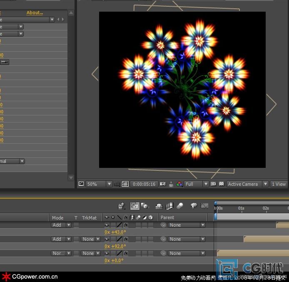289x282 pixels.
Task: Click rotation value 0x +43.0°
Action: click(115, 232)
